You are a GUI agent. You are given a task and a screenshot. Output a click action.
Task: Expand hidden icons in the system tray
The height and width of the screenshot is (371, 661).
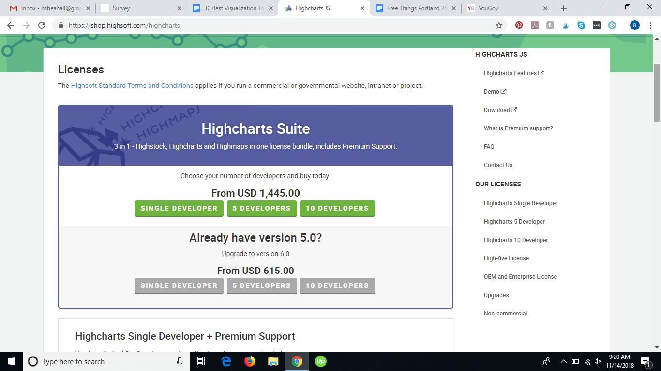click(563, 361)
